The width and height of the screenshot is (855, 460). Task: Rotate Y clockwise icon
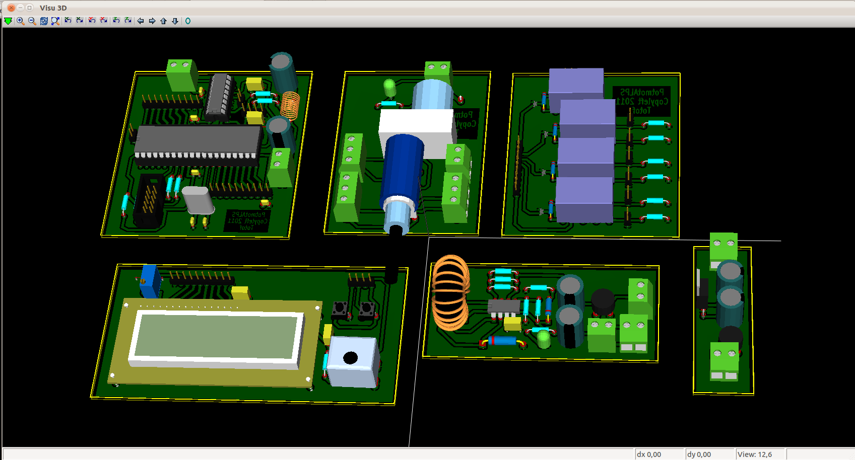tap(104, 21)
